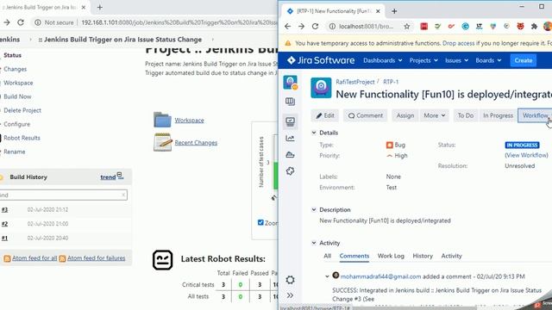Open the build history trend link
Image resolution: width=552 pixels, height=310 pixels.
[x=108, y=177]
